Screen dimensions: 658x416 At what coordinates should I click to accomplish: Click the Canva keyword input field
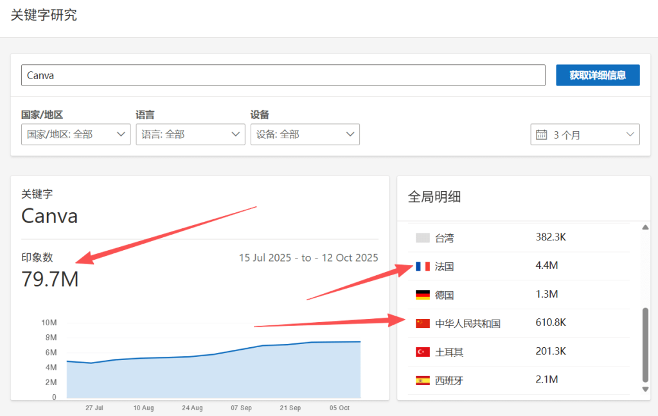point(283,75)
